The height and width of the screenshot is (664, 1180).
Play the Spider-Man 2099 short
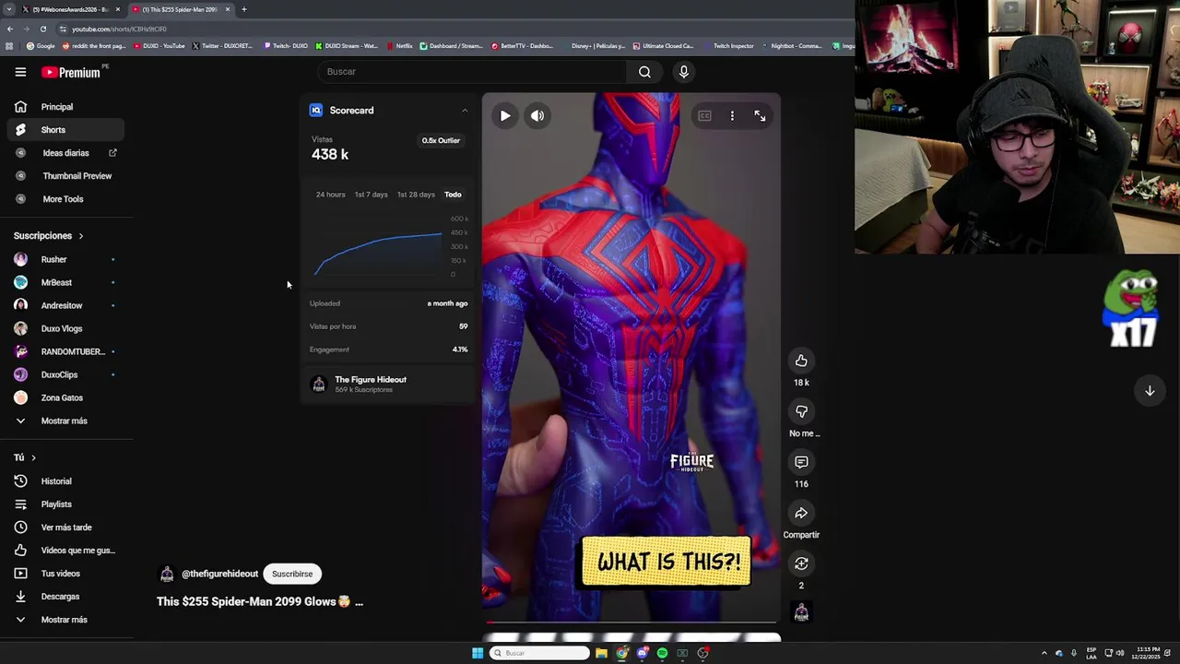click(505, 116)
